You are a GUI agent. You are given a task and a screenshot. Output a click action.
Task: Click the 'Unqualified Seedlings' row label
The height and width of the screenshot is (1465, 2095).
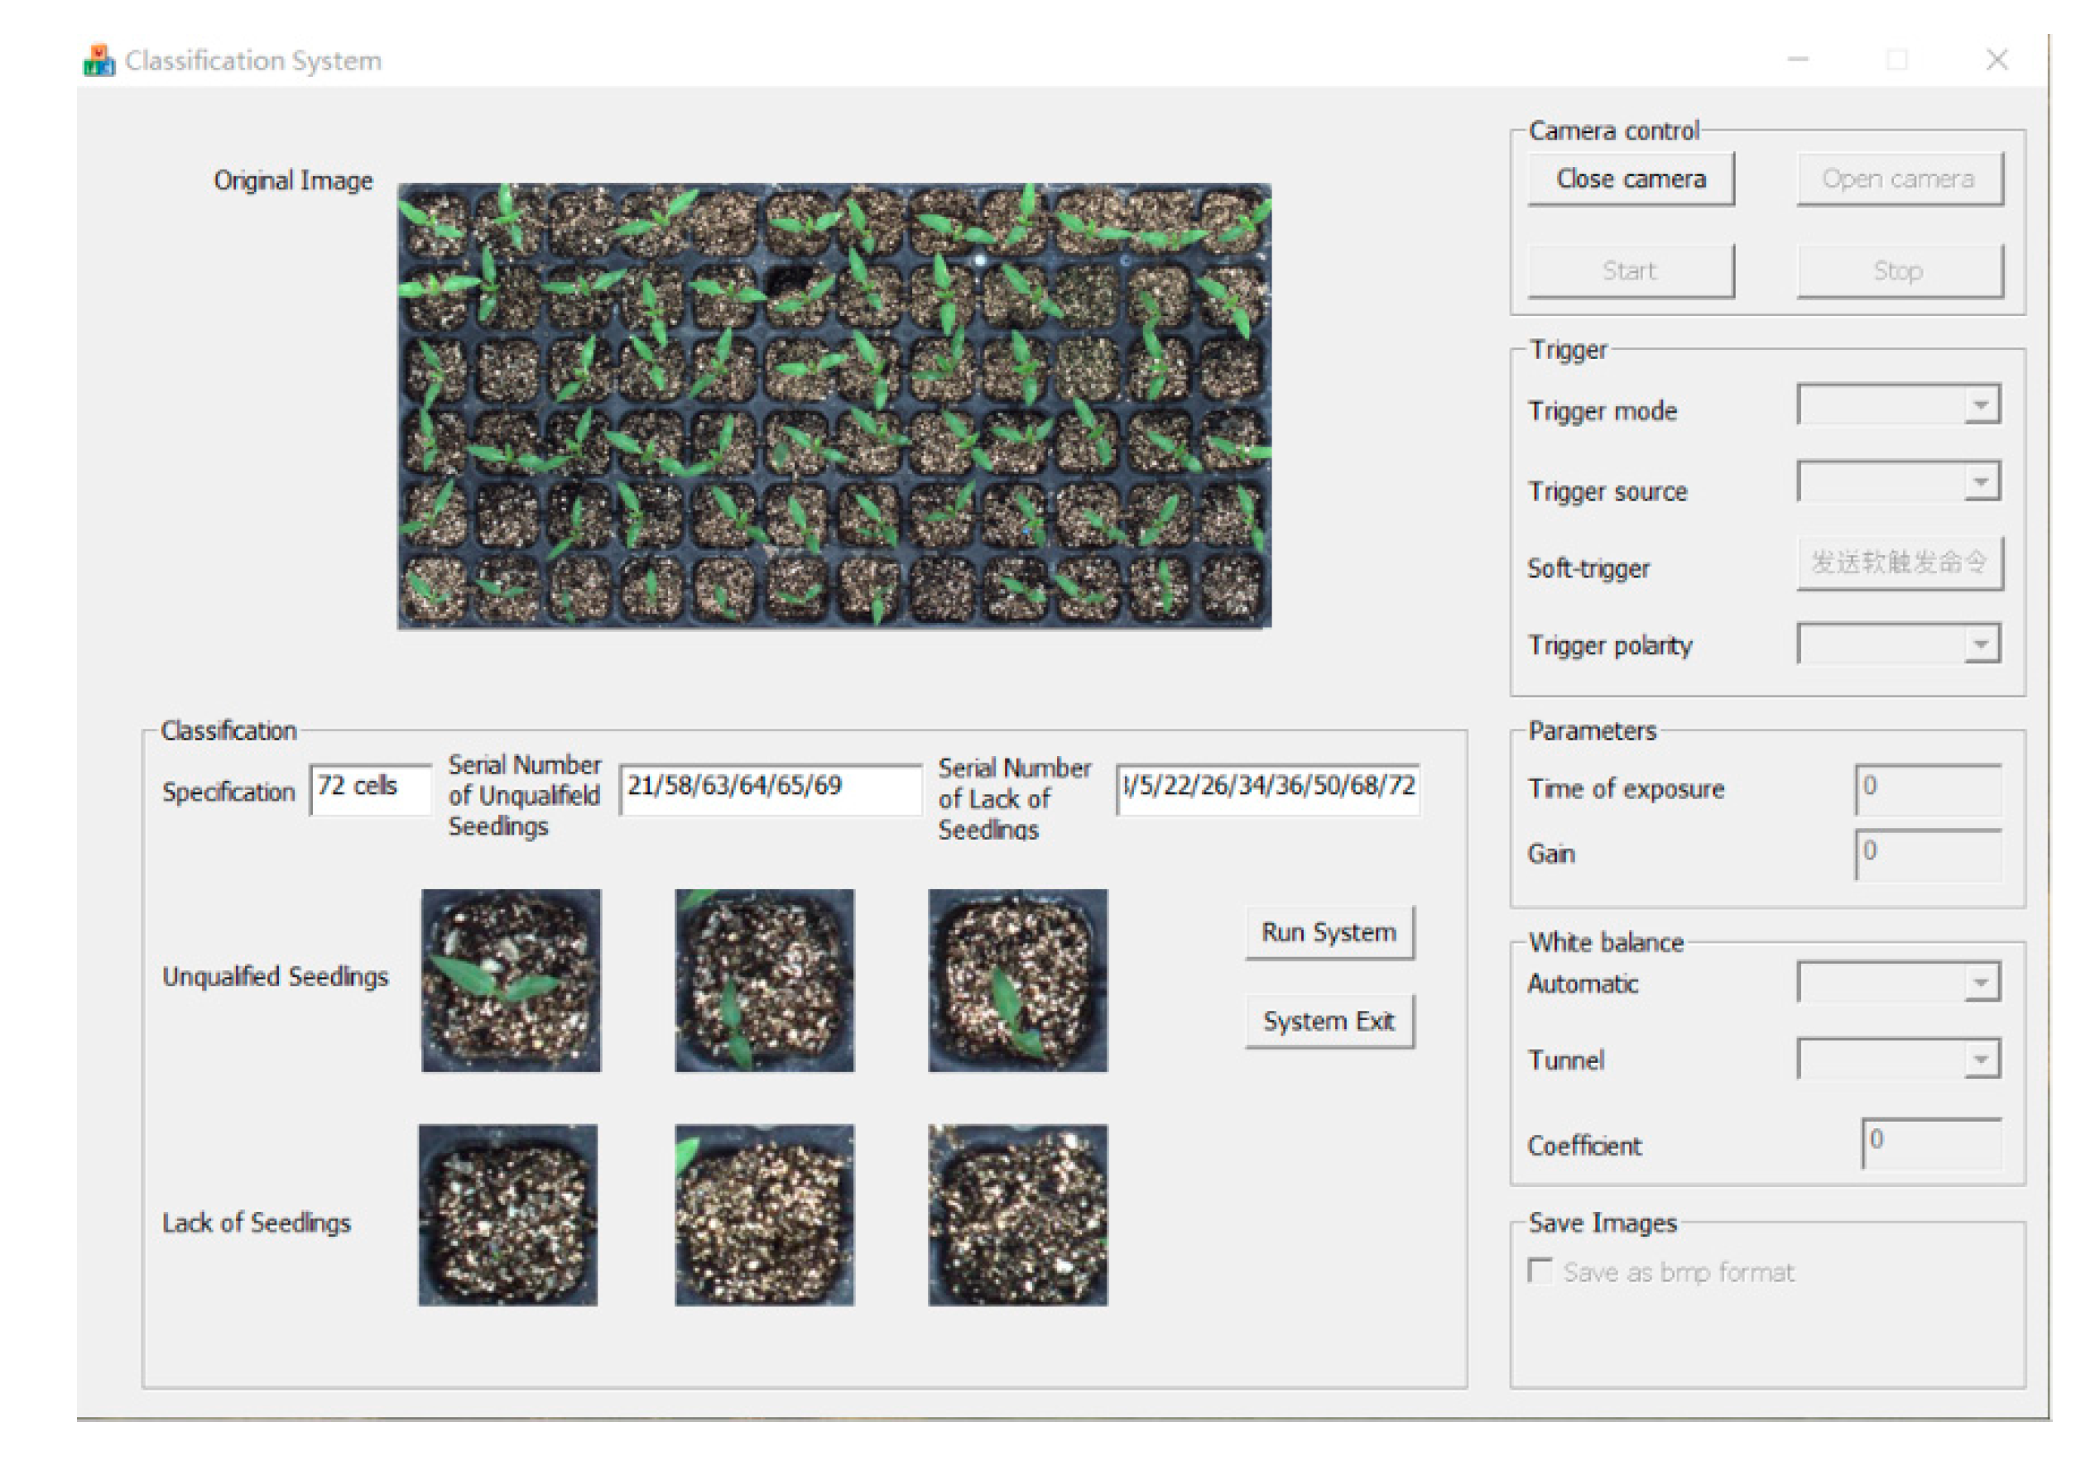click(275, 976)
